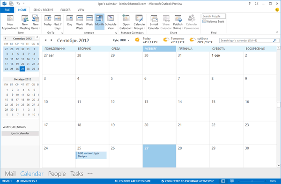Open more navigation options ellipsis
This screenshot has height=184, width=281.
coord(90,173)
